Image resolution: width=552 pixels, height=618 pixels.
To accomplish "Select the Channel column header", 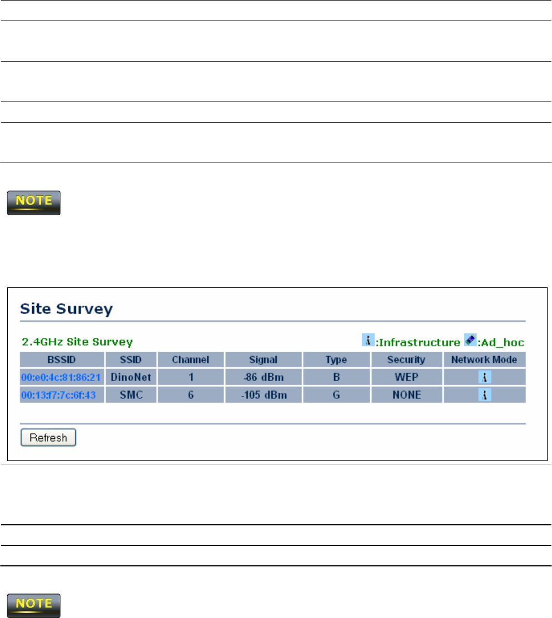I will 191,360.
